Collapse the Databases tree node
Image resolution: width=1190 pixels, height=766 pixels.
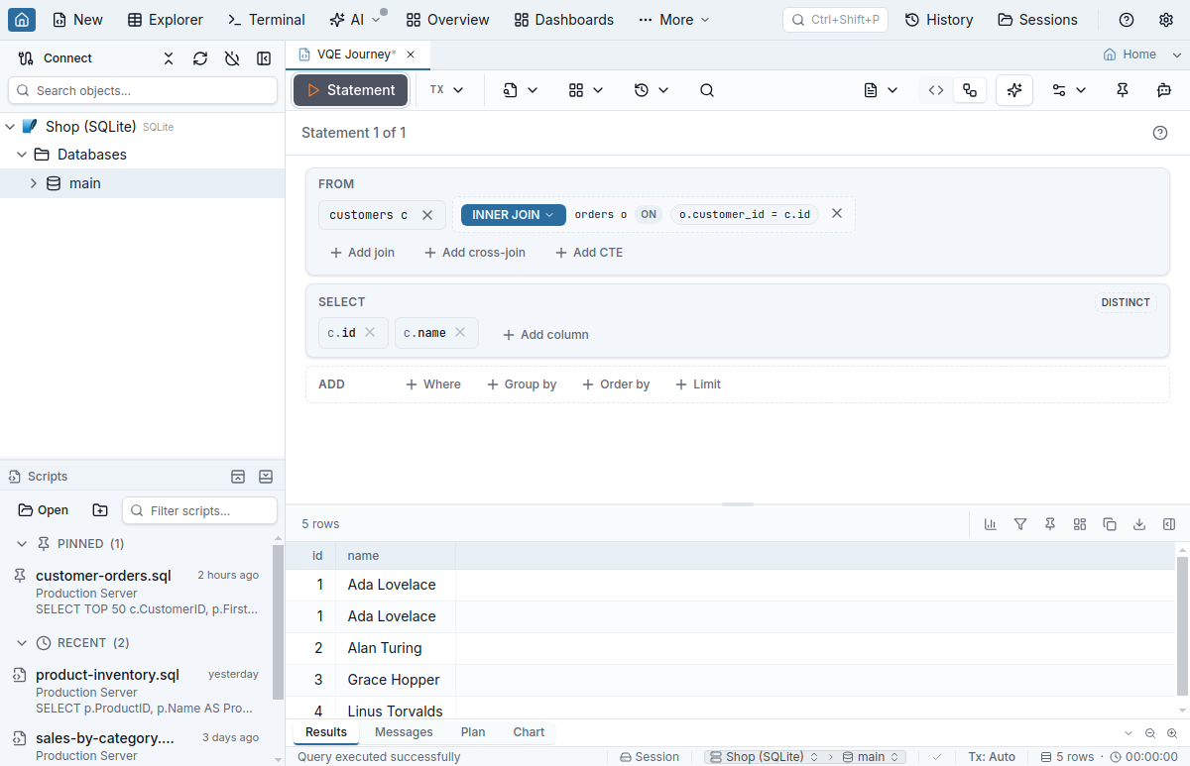tap(22, 155)
